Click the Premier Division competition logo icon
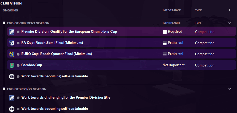 (x=12, y=32)
